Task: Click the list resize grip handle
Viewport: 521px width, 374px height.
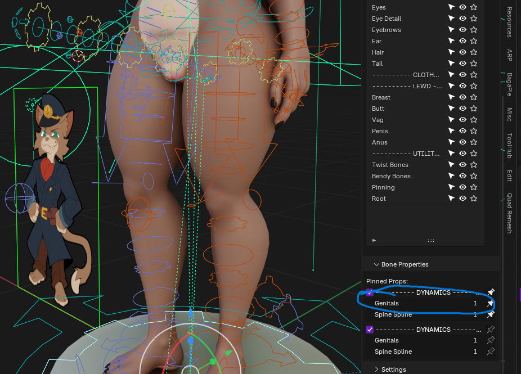Action: pos(431,241)
